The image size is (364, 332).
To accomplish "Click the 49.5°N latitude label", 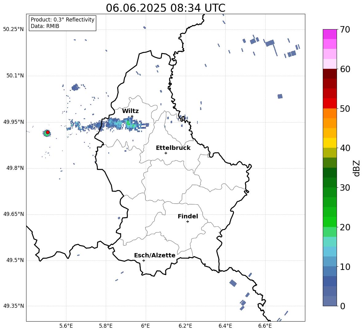I will click(x=15, y=260).
